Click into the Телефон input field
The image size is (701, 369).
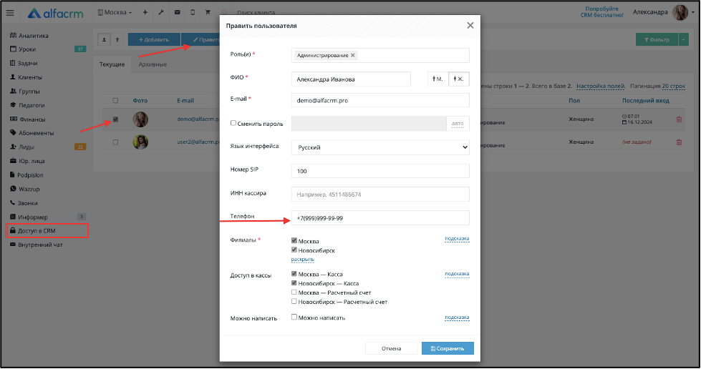pyautogui.click(x=380, y=218)
